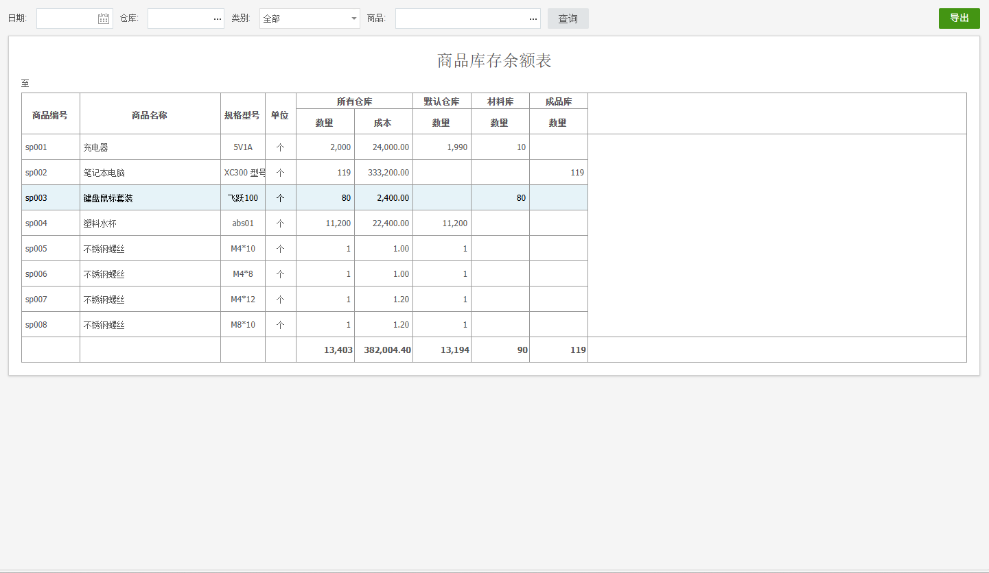Click spec cell M4*12
The image size is (989, 573).
click(x=243, y=300)
